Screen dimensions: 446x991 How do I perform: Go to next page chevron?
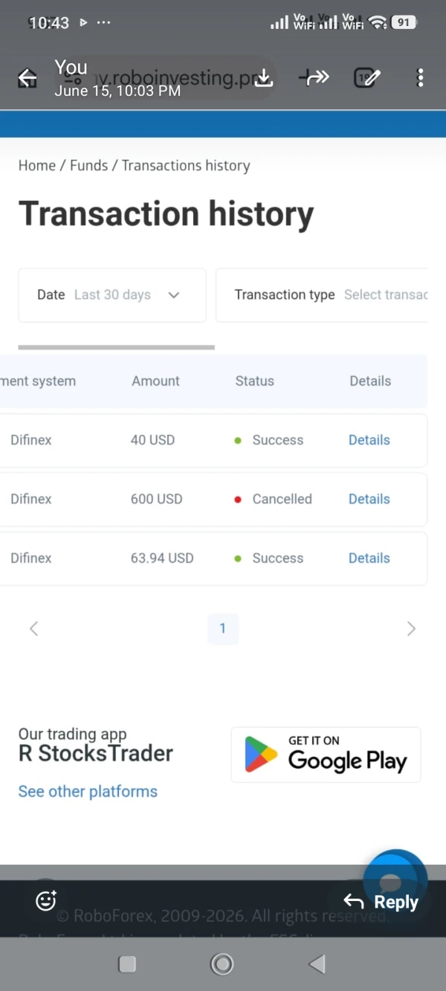point(411,629)
